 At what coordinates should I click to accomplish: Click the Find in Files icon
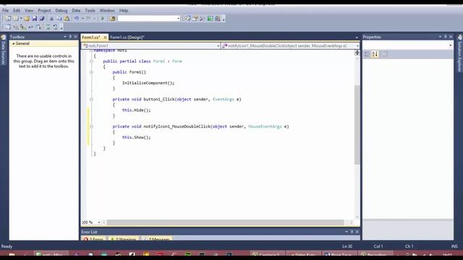coord(113,19)
